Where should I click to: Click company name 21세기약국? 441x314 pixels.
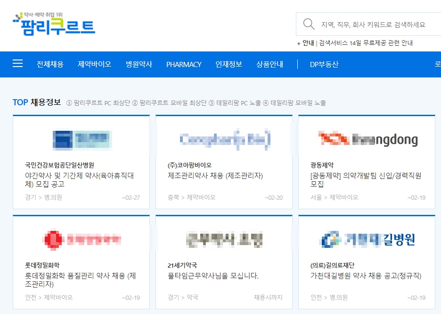tap(182, 265)
